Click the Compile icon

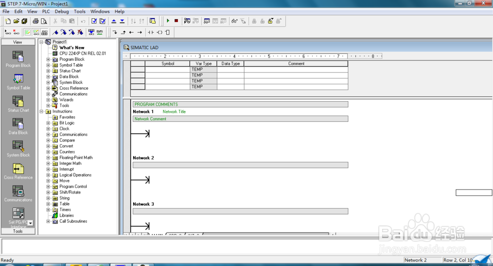pyautogui.click(x=94, y=21)
